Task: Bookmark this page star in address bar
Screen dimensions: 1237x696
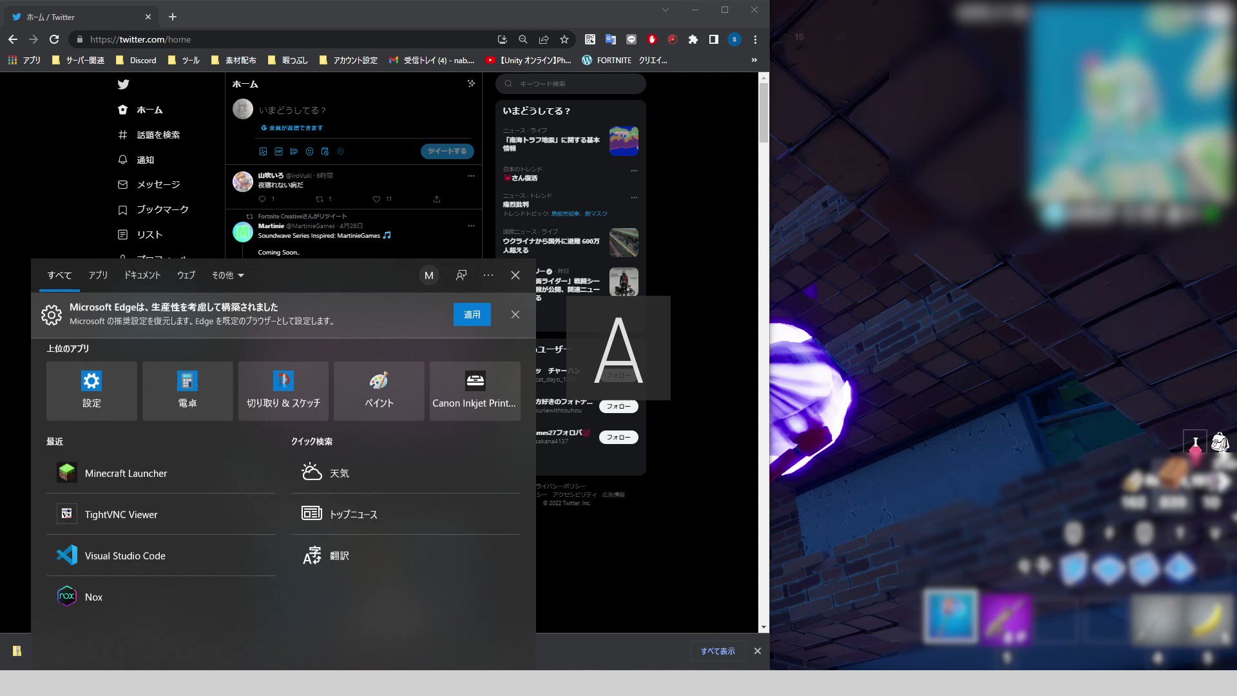Action: pos(564,39)
